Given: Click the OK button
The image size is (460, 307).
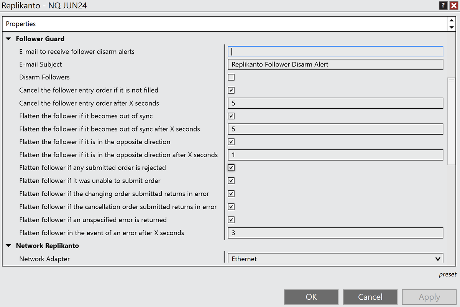Looking at the screenshot, I should (311, 297).
